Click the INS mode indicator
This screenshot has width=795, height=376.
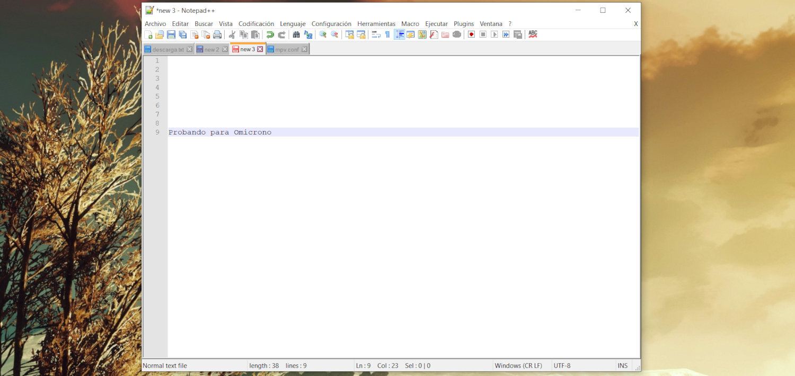622,365
